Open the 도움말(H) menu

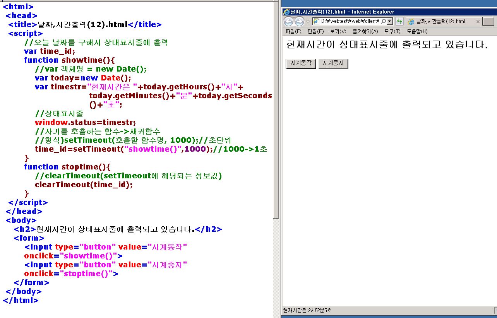417,31
